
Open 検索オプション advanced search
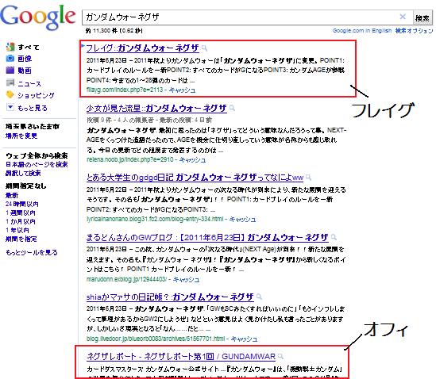[x=414, y=31]
